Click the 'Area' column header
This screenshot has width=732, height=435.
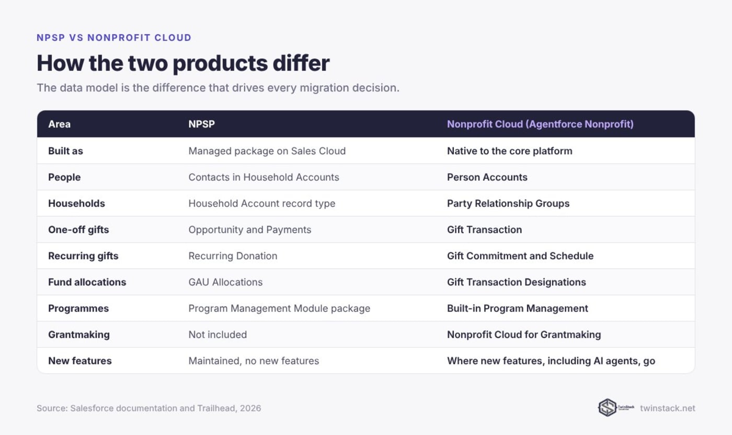pyautogui.click(x=59, y=124)
